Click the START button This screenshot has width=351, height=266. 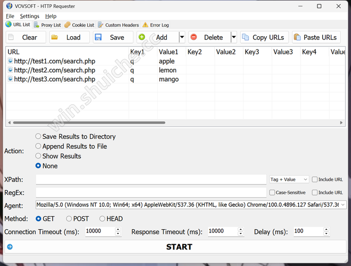click(x=176, y=247)
